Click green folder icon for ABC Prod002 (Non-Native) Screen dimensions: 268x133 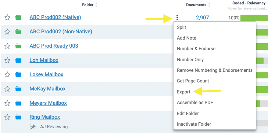click(18, 32)
